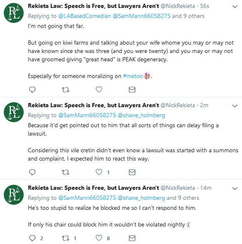Reply to the 2m lawsuit tweet
242x244 pixels.
[32, 172]
